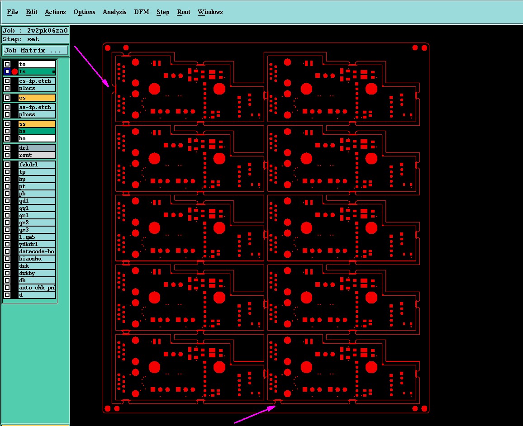Toggle checkbox for the bo layer
This screenshot has height=426, width=523.
click(x=7, y=138)
